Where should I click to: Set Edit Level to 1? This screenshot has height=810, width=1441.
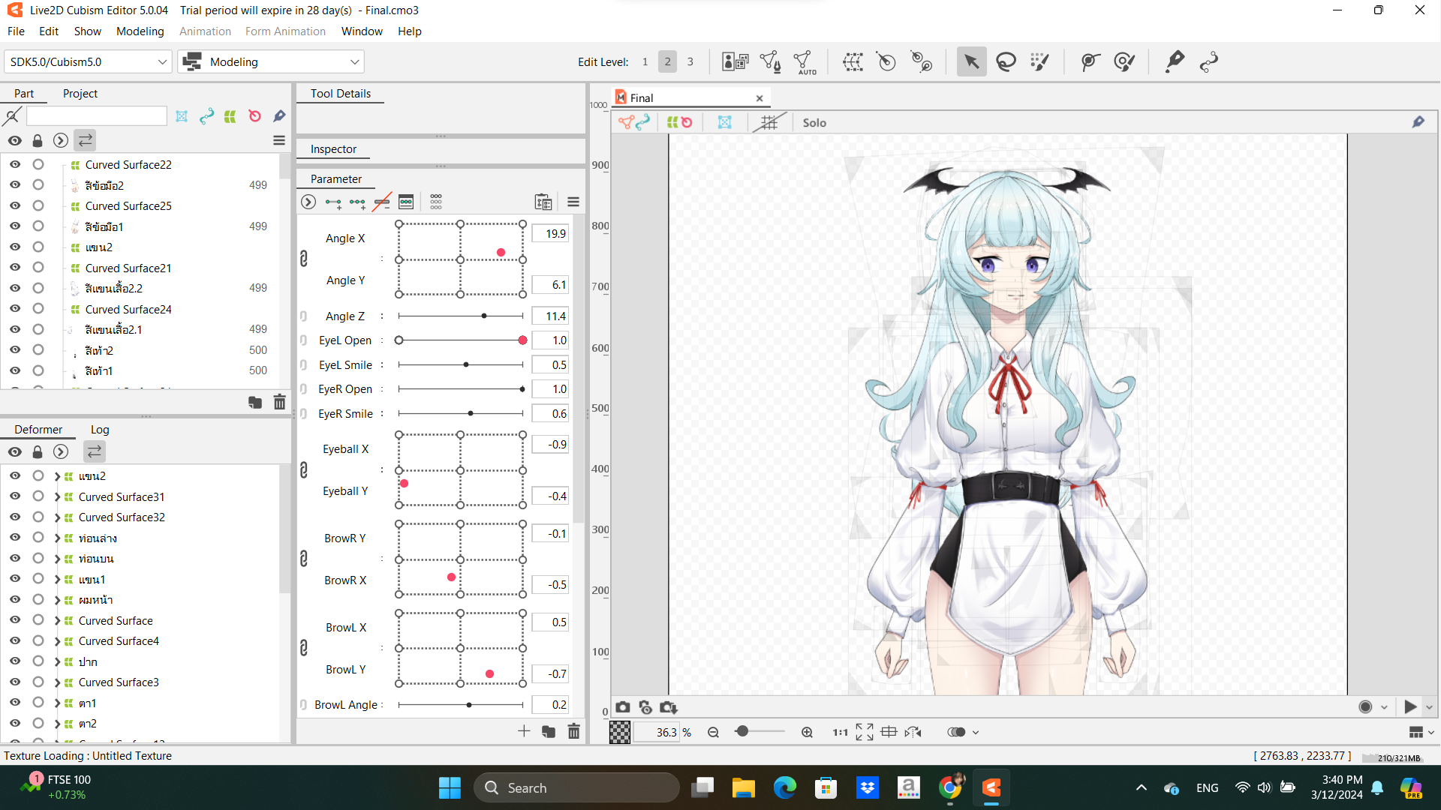pyautogui.click(x=645, y=61)
